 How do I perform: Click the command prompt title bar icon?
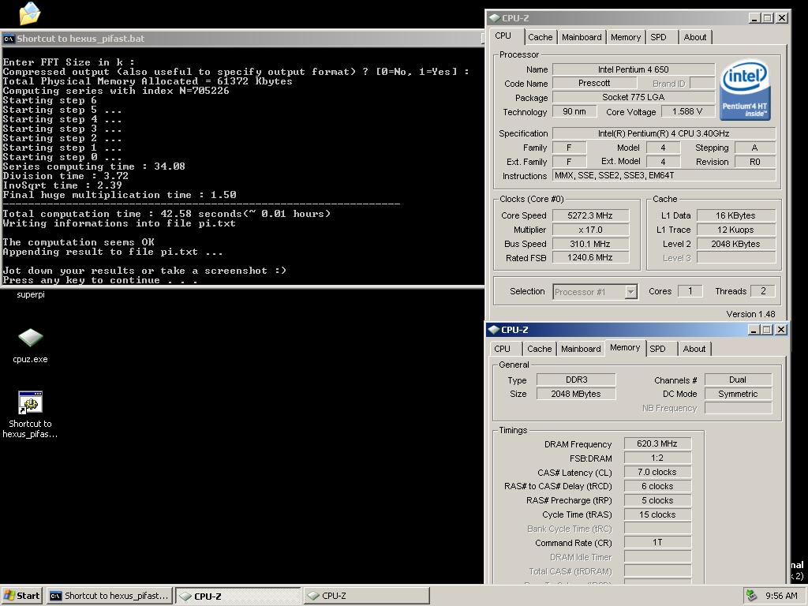pos(9,39)
